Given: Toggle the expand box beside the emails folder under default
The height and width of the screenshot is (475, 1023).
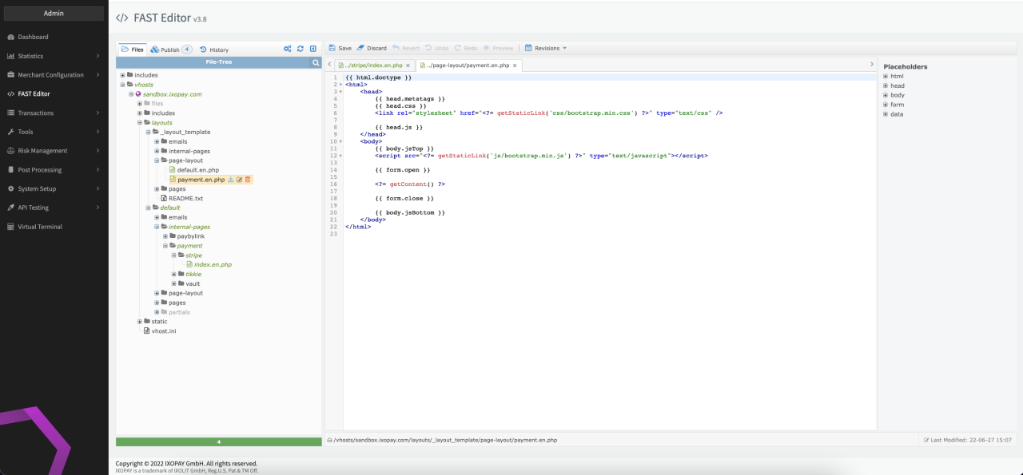Looking at the screenshot, I should tap(157, 217).
